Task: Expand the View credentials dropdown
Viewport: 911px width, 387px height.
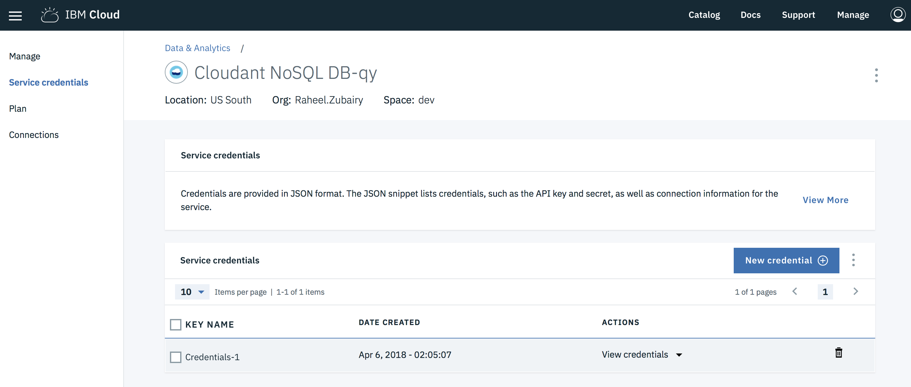Action: pyautogui.click(x=642, y=354)
